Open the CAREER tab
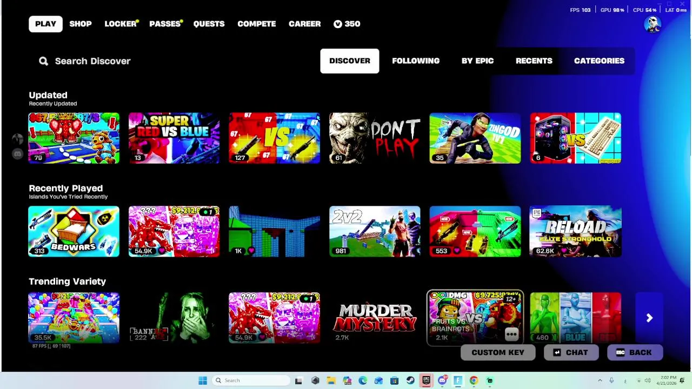Image resolution: width=692 pixels, height=389 pixels. 304,24
